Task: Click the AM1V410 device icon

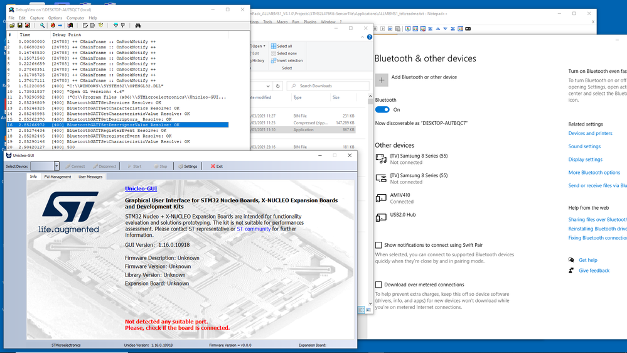Action: pyautogui.click(x=381, y=198)
